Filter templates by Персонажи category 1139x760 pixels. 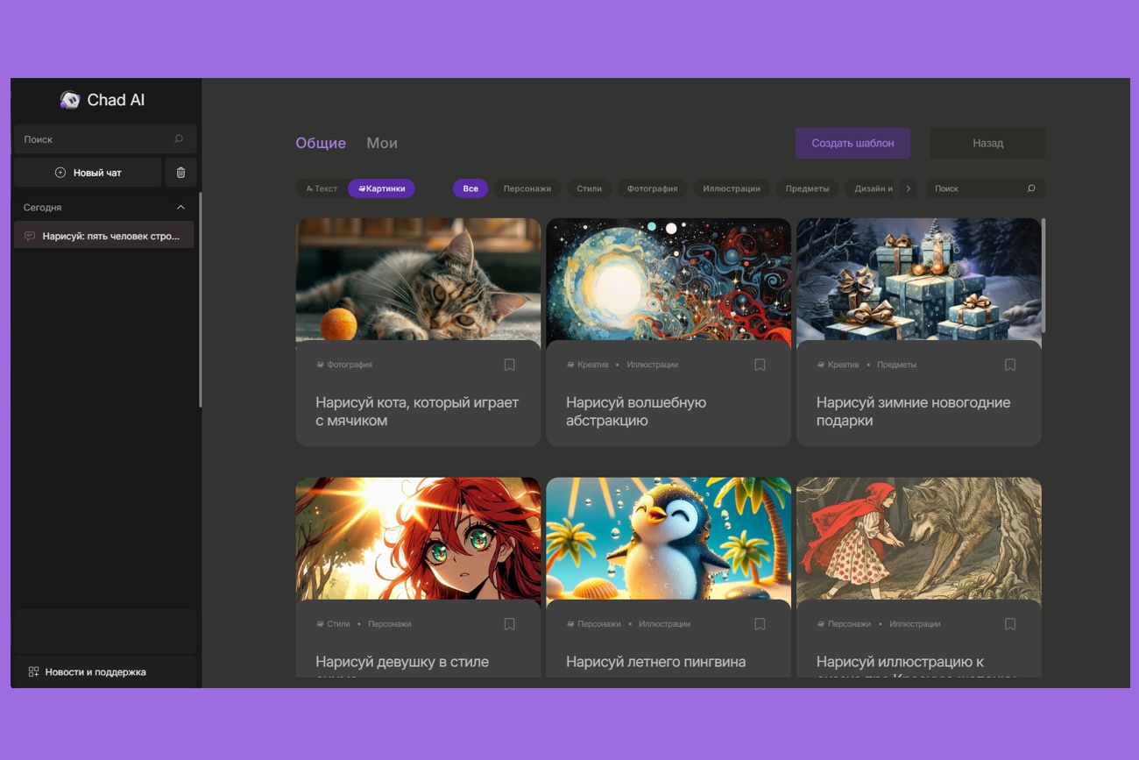pos(527,188)
